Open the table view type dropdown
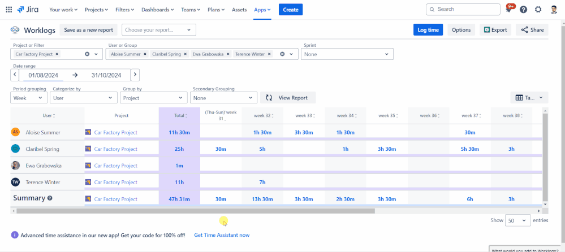 529,98
